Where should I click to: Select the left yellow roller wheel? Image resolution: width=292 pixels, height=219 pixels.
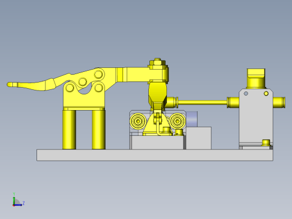coord(138,121)
